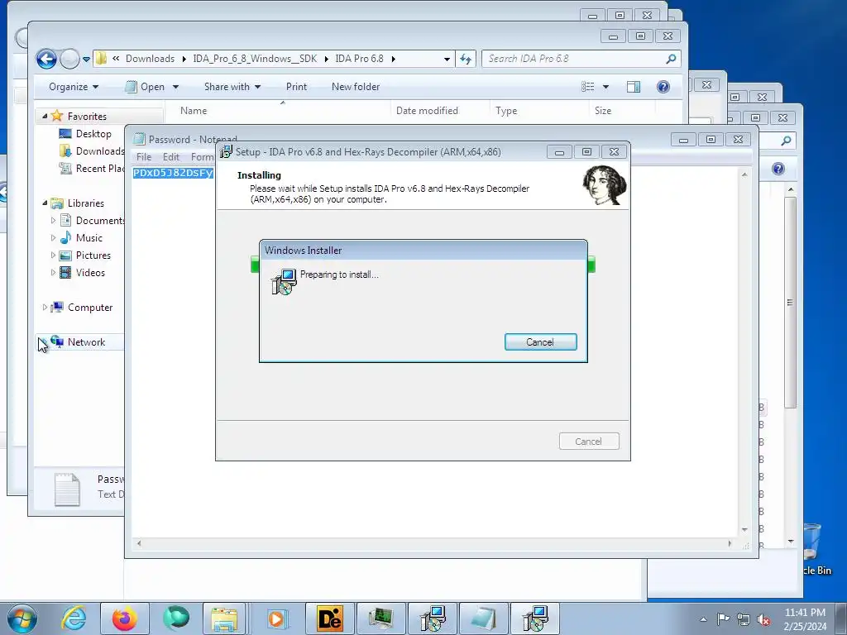The image size is (847, 635).
Task: Expand the Open button dropdown arrow
Action: 175,87
